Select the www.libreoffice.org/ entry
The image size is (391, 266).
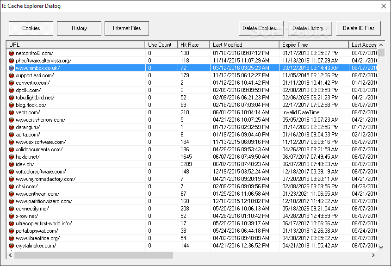pos(192,238)
